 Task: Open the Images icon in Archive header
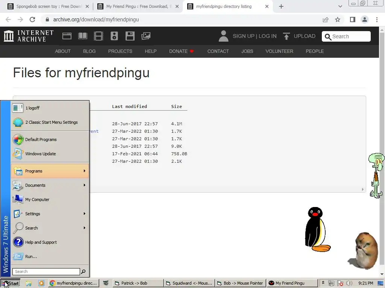point(146,36)
